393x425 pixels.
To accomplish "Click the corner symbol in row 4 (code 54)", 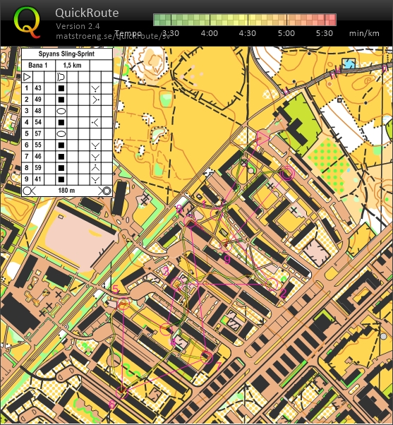I will pyautogui.click(x=95, y=123).
